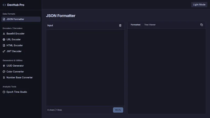Click the Color Converter palette icon
Screen dimensions: 210x118
[4, 72]
